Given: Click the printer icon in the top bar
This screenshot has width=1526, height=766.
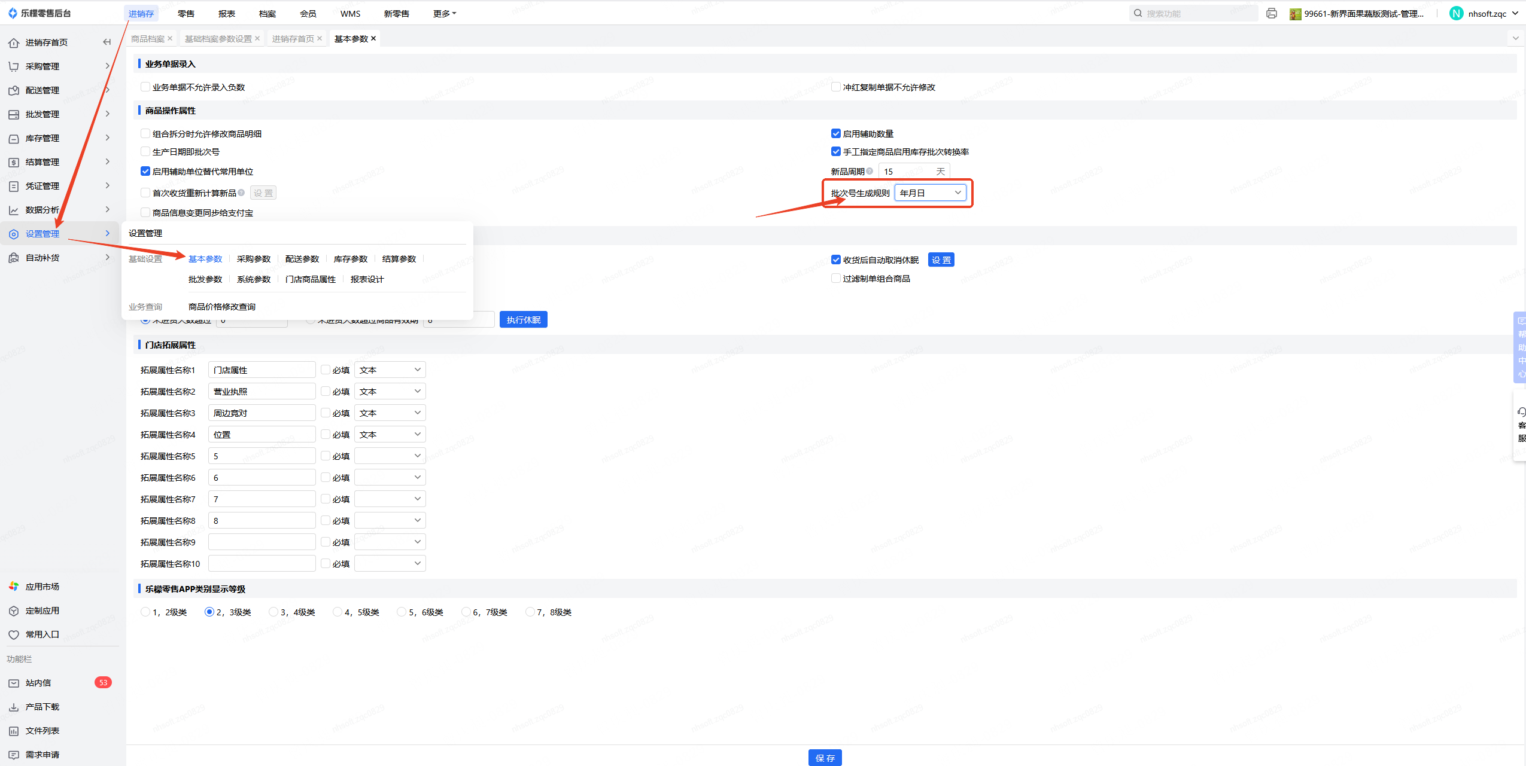Looking at the screenshot, I should click(x=1272, y=13).
